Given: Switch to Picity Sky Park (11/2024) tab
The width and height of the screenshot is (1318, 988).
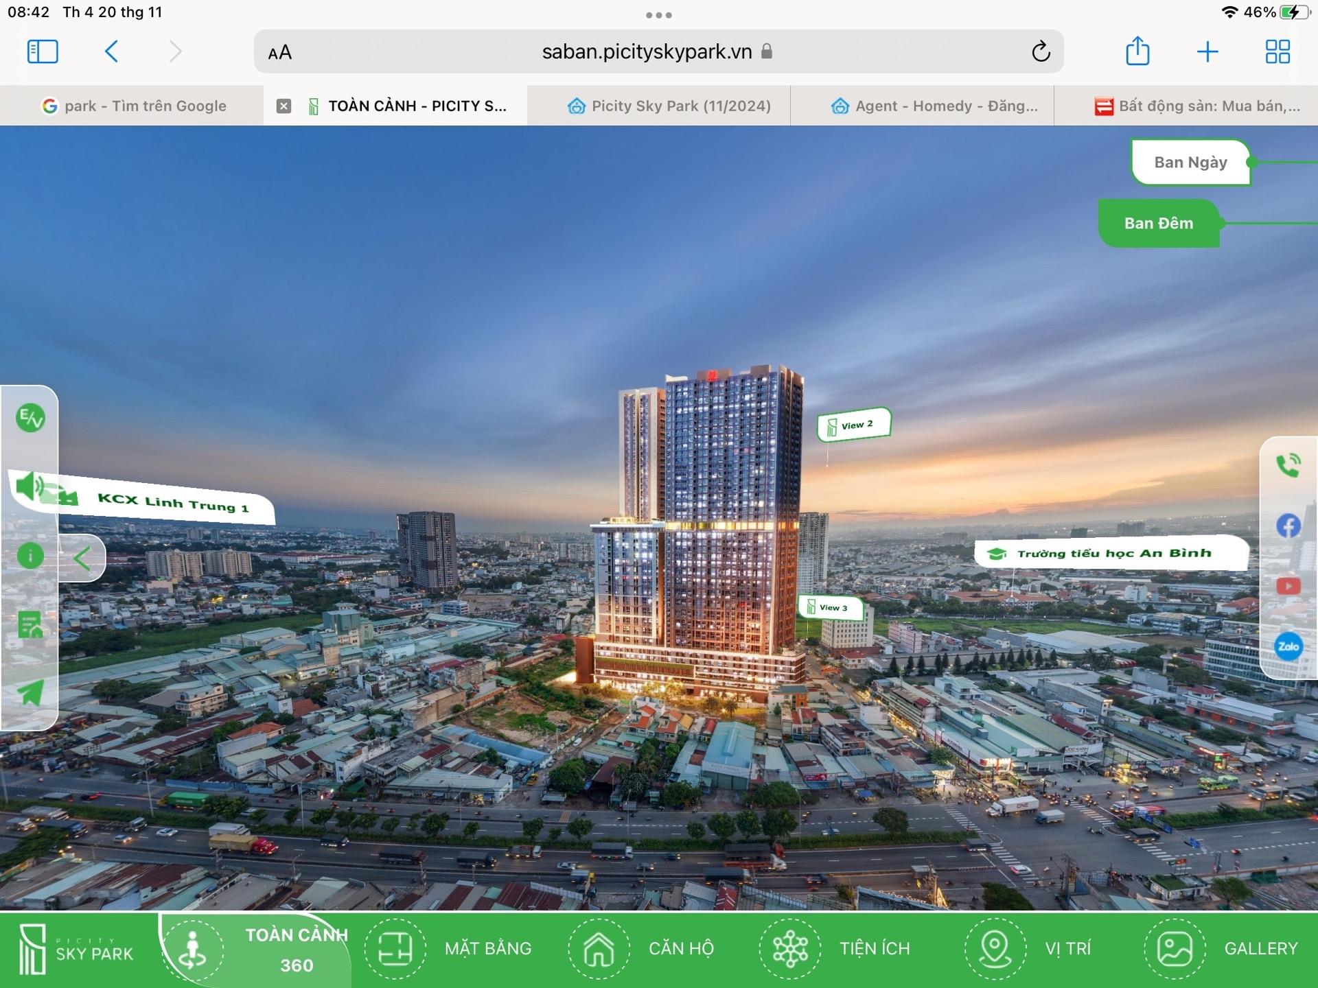Looking at the screenshot, I should click(669, 106).
